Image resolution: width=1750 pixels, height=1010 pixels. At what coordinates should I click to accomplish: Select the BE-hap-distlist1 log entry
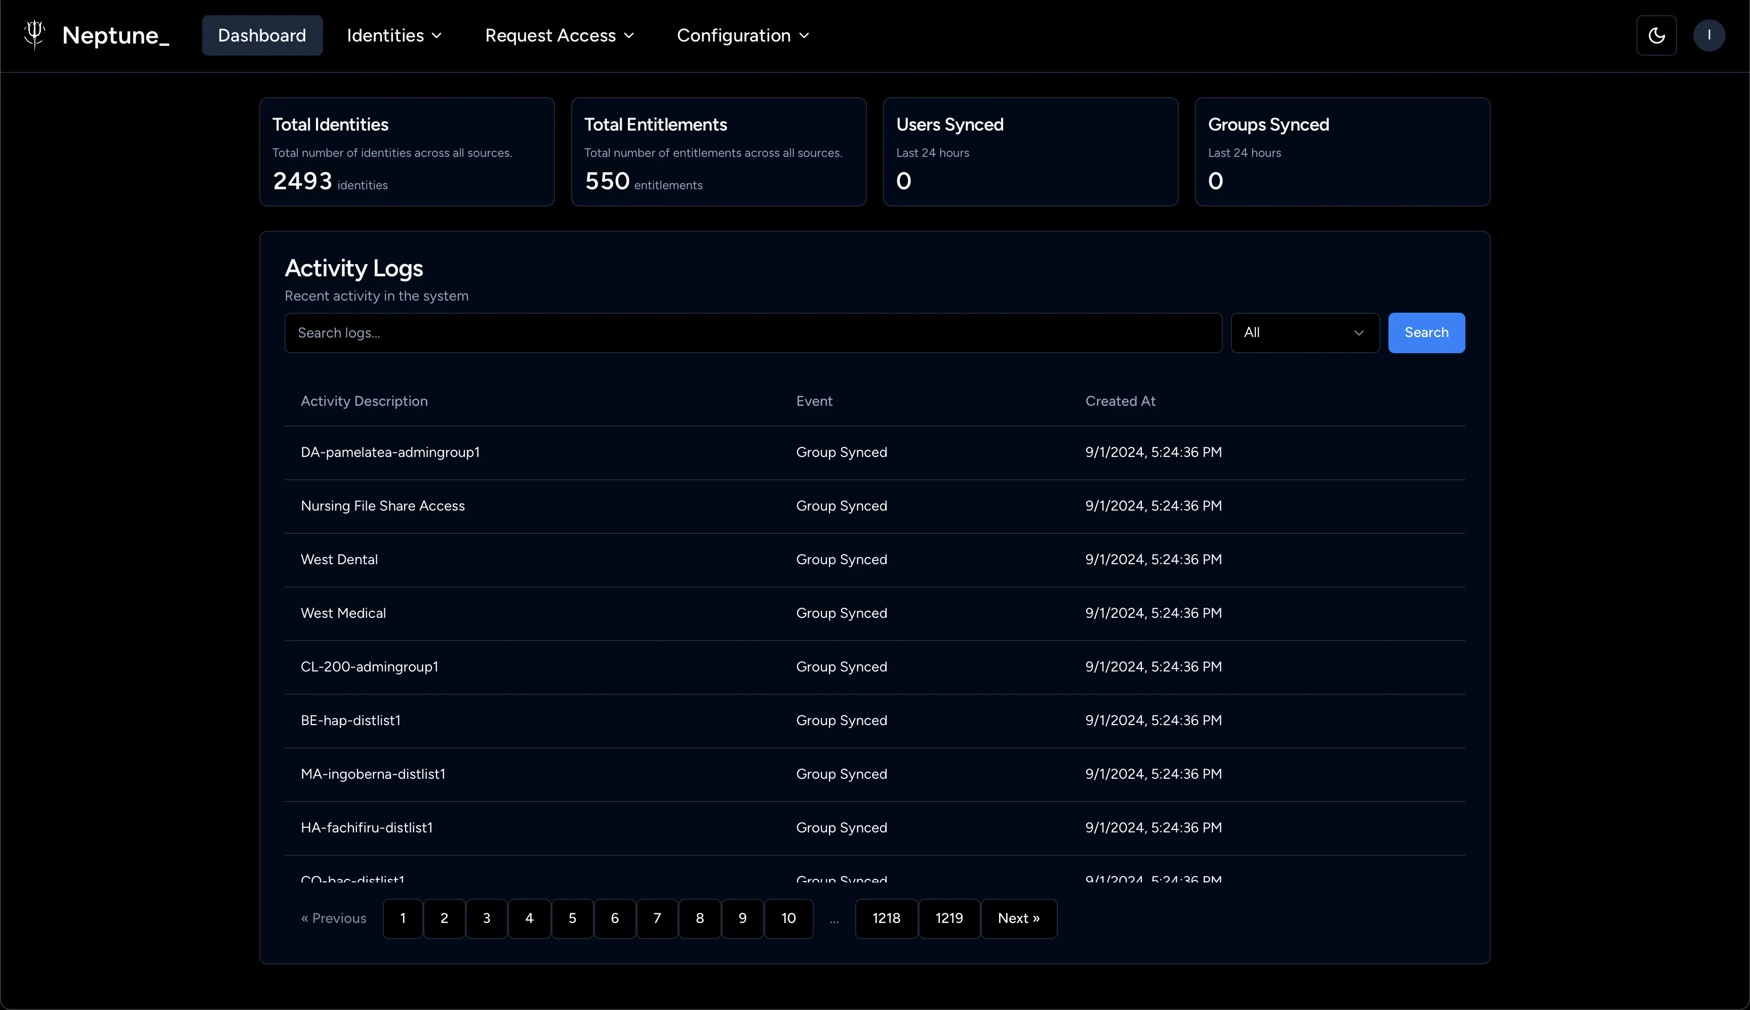pyautogui.click(x=874, y=721)
